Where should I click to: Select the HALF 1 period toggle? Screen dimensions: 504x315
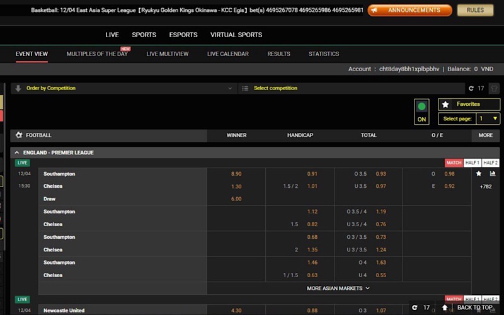tap(472, 163)
